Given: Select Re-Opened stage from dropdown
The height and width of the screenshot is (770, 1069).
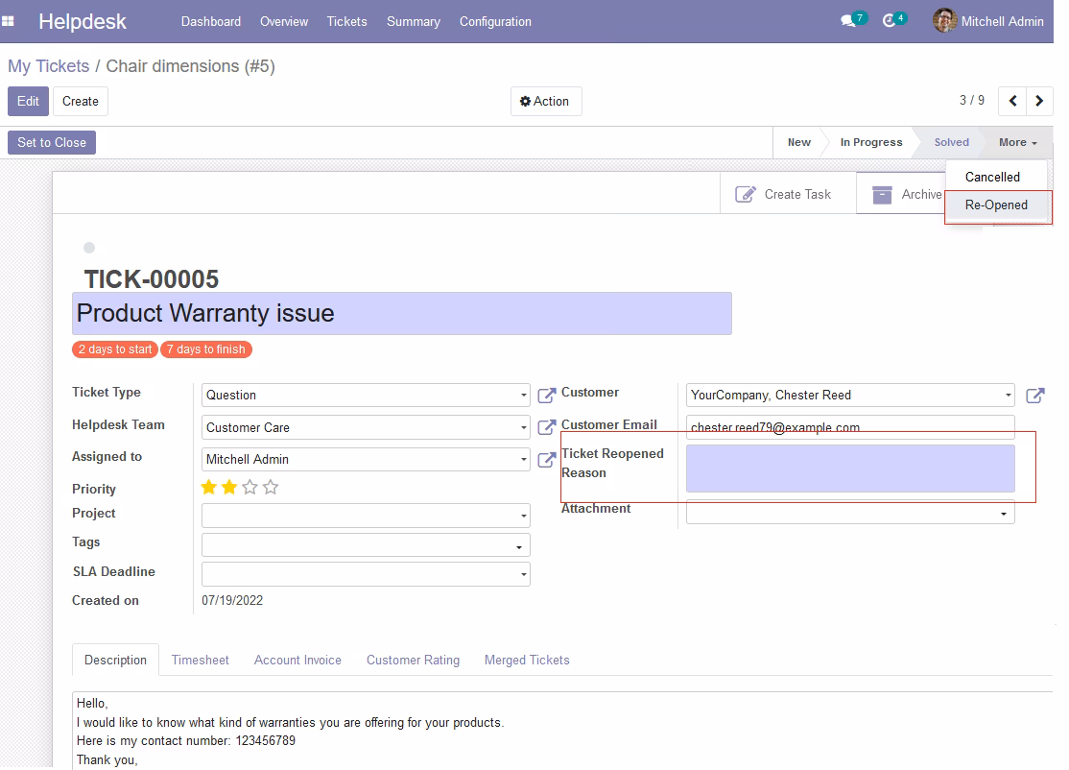Looking at the screenshot, I should point(996,205).
